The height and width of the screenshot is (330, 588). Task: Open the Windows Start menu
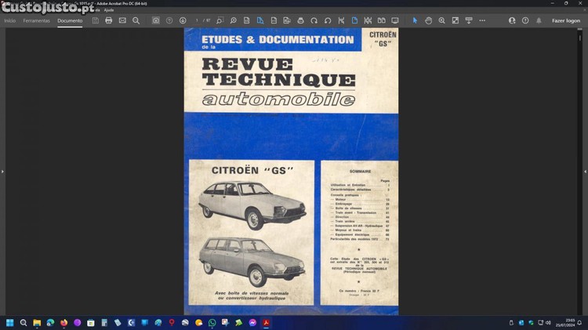(10, 322)
